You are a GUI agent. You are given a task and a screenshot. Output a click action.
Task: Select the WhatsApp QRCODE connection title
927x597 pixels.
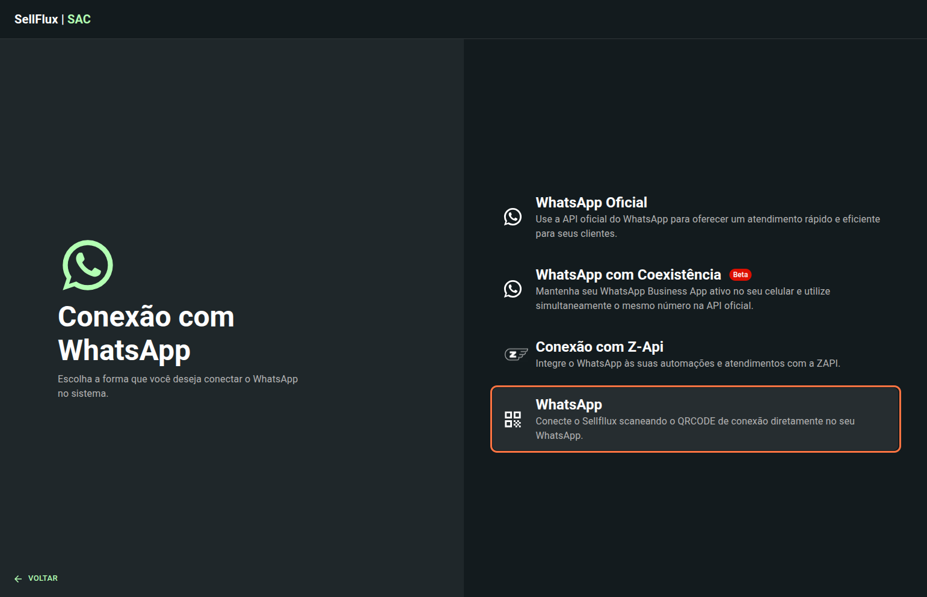pyautogui.click(x=568, y=405)
